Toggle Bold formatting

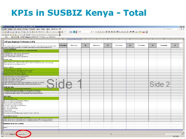point(98,32)
